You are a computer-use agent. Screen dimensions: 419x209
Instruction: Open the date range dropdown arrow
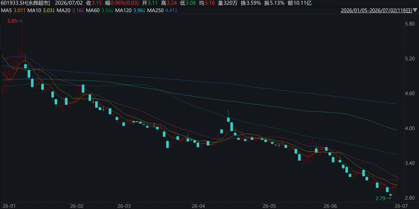416,11
